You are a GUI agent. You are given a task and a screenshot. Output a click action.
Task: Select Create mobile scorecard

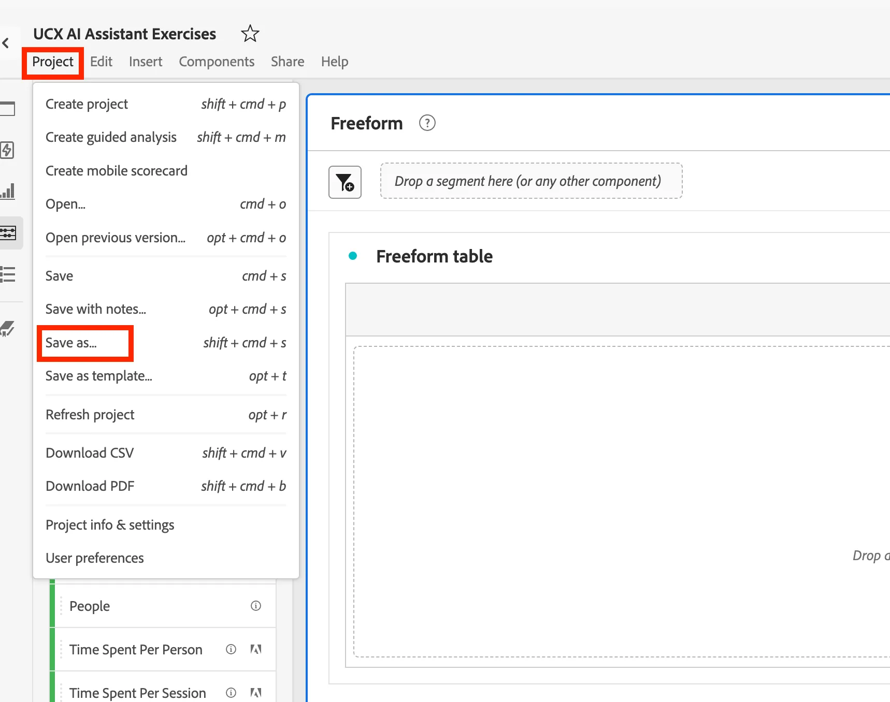tap(166, 171)
